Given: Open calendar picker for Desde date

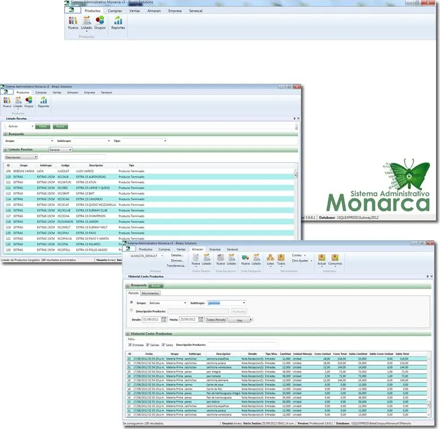Looking at the screenshot, I should (x=164, y=319).
